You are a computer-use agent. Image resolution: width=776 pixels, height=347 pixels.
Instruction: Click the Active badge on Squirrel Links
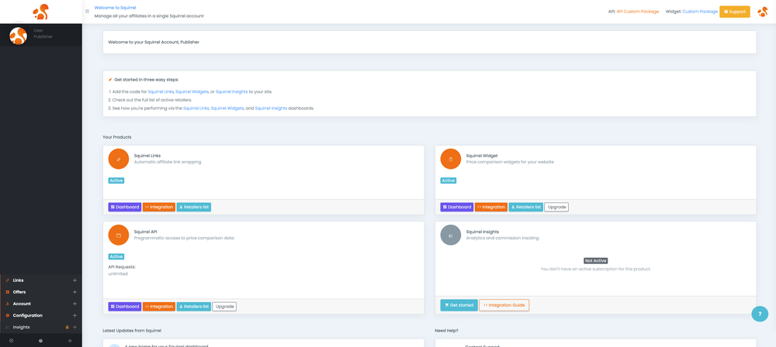[x=116, y=180]
